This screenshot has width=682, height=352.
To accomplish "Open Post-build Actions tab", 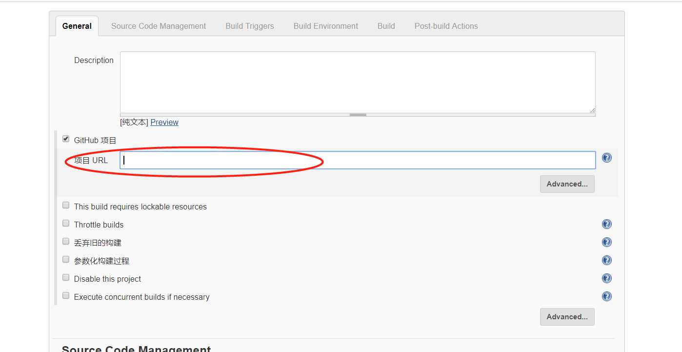I will point(446,26).
